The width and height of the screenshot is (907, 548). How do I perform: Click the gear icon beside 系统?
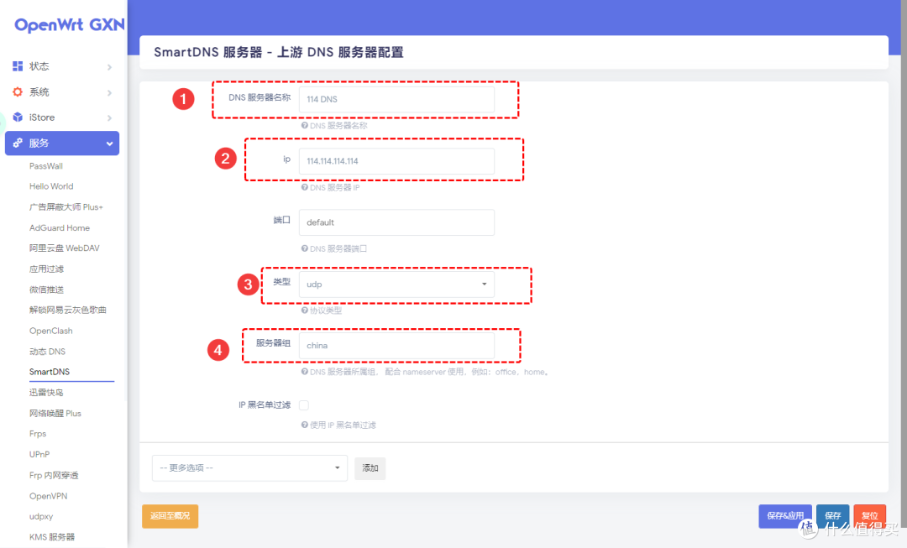tap(18, 91)
